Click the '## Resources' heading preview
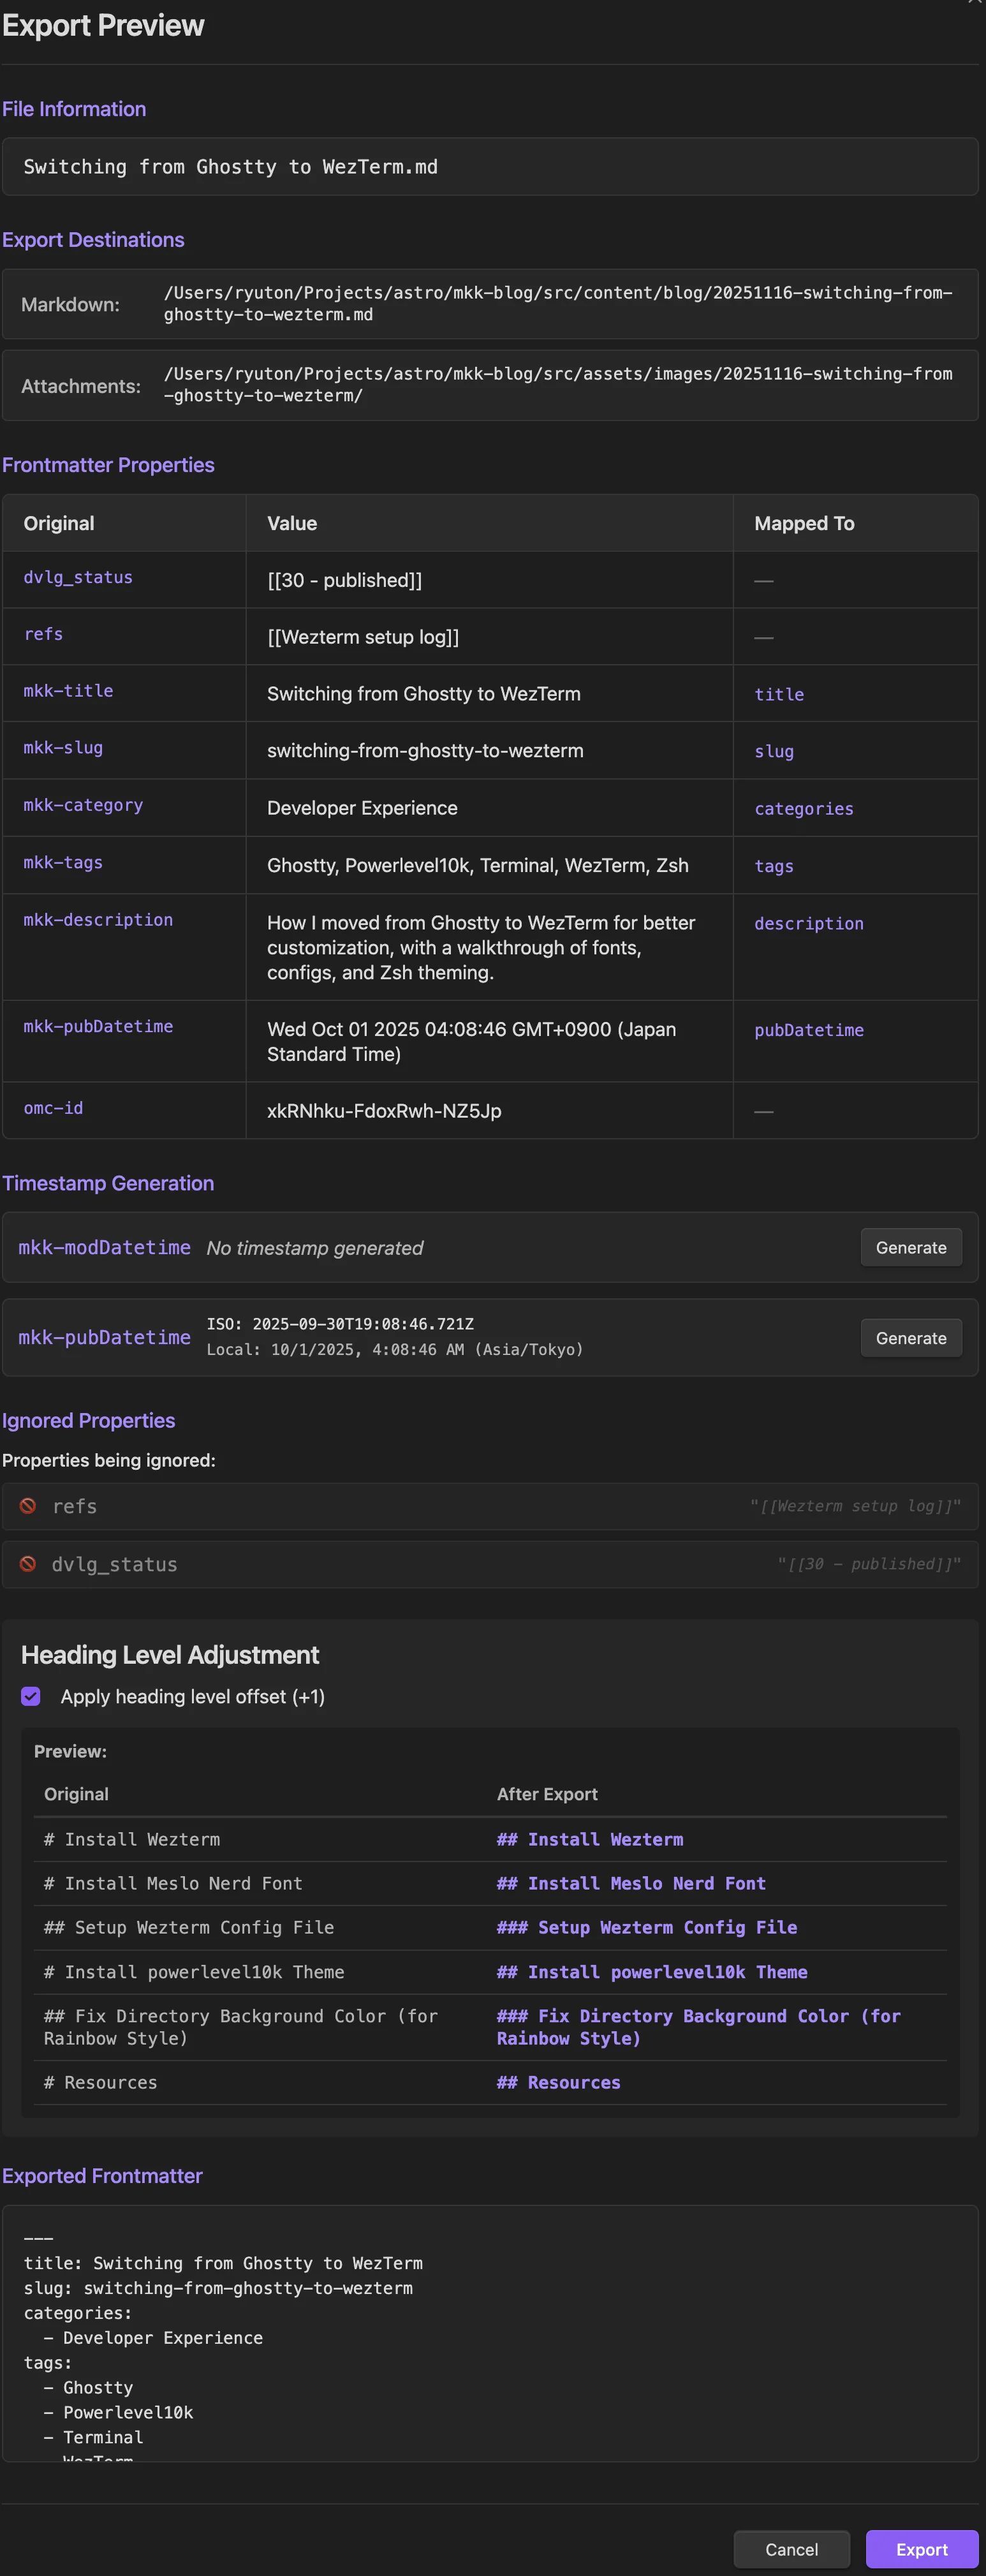Viewport: 986px width, 2576px height. click(559, 2083)
